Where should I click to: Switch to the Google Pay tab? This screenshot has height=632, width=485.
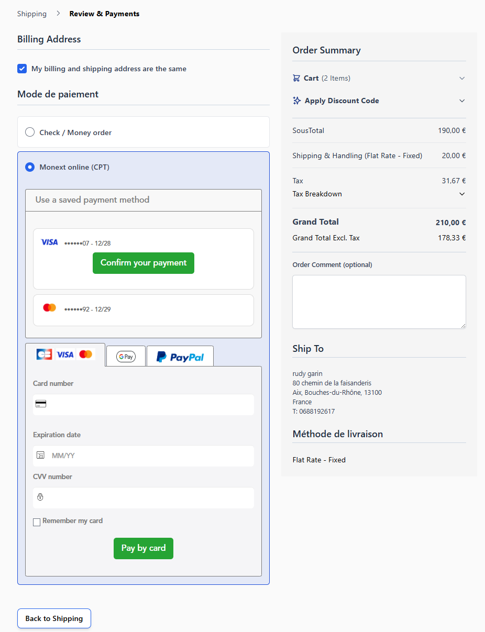click(126, 356)
